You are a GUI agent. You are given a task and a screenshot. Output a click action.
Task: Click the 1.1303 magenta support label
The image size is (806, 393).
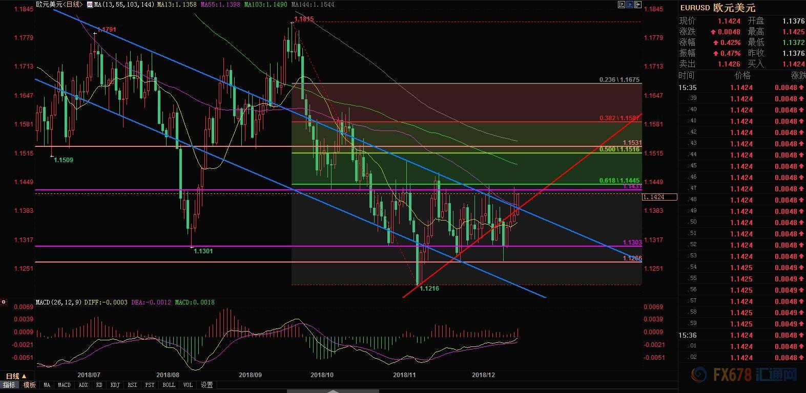pos(632,243)
